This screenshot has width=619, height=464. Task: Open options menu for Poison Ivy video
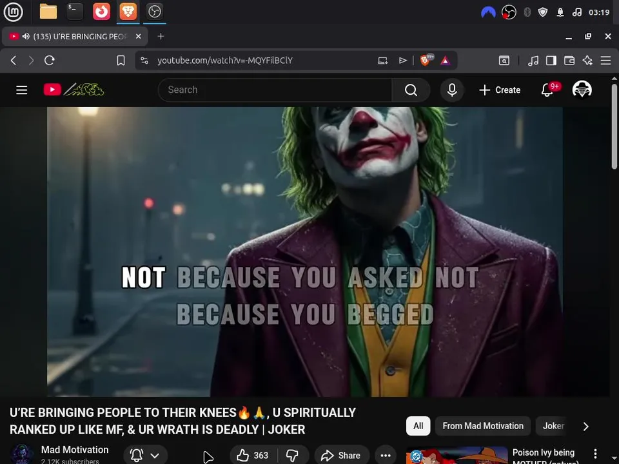point(595,453)
